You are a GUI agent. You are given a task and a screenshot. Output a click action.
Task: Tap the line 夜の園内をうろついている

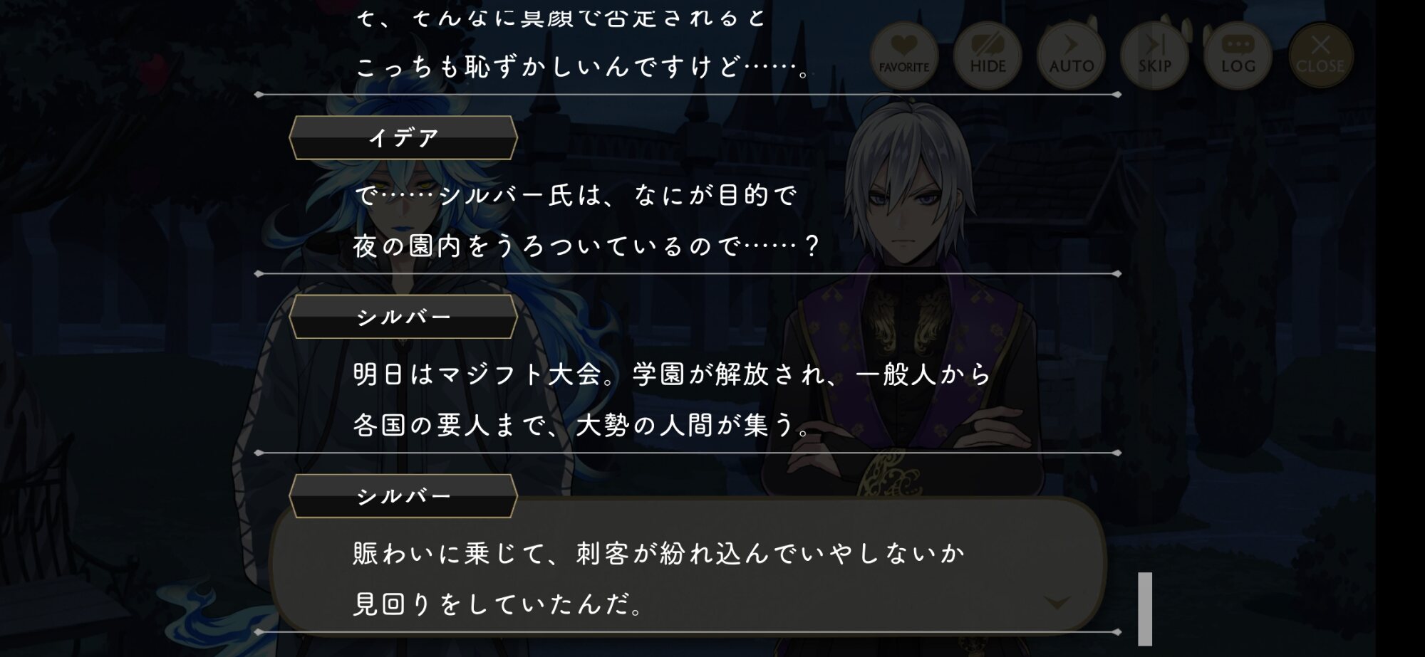click(x=587, y=246)
